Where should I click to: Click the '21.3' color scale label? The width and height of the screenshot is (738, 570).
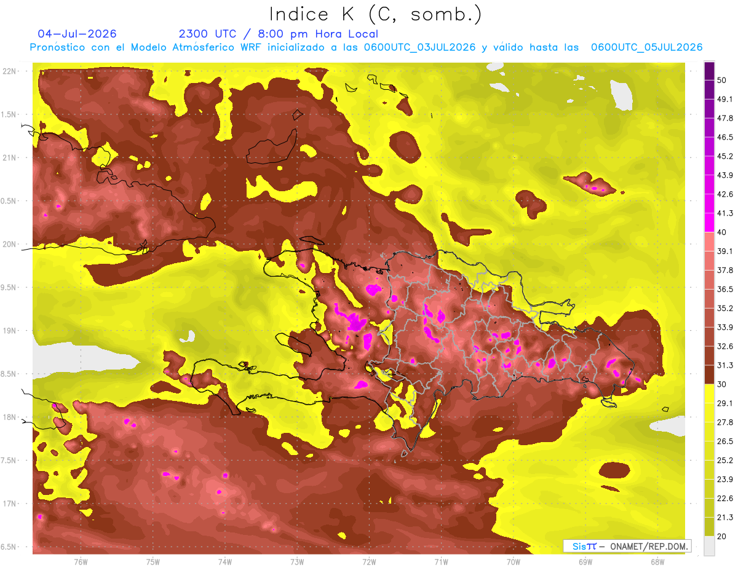click(x=725, y=517)
